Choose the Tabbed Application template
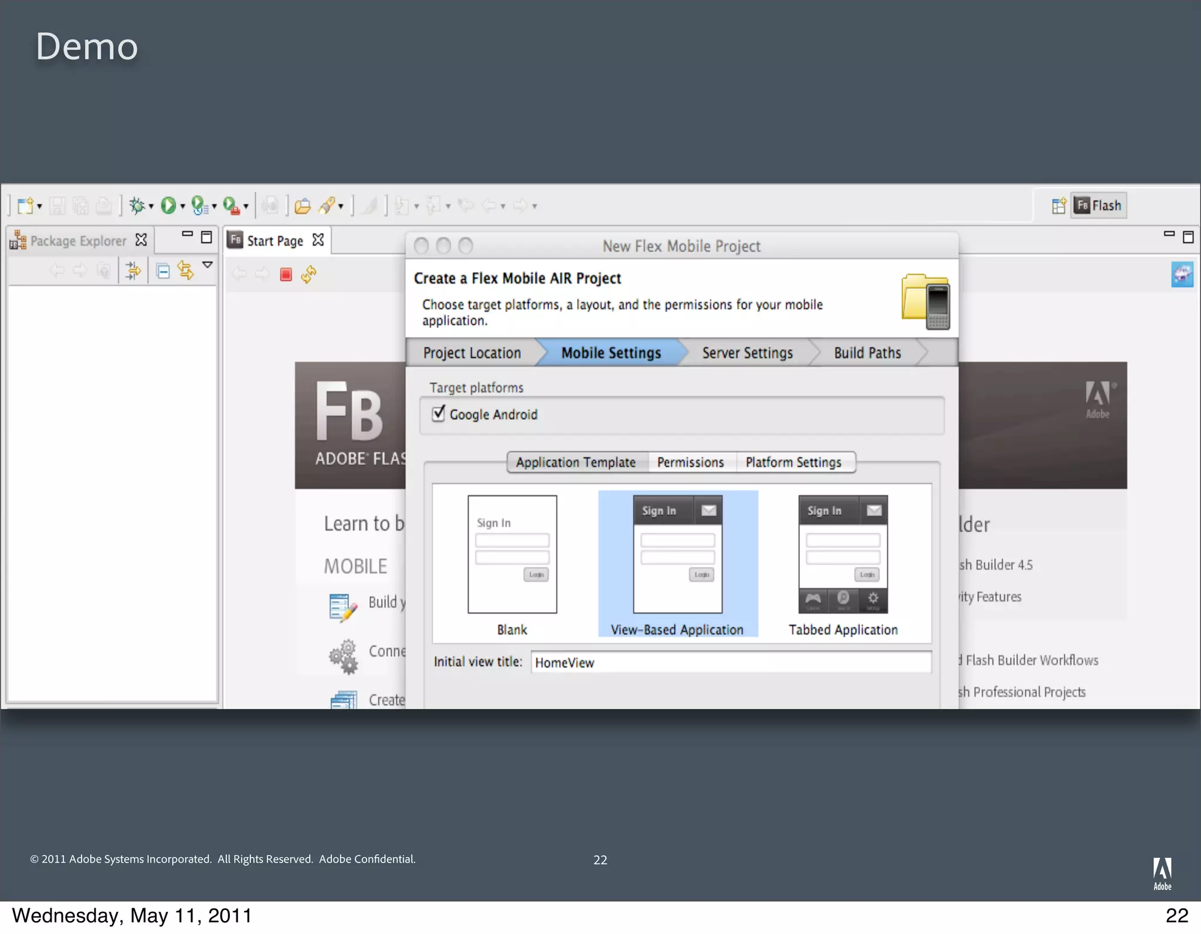The image size is (1201, 934). 843,565
